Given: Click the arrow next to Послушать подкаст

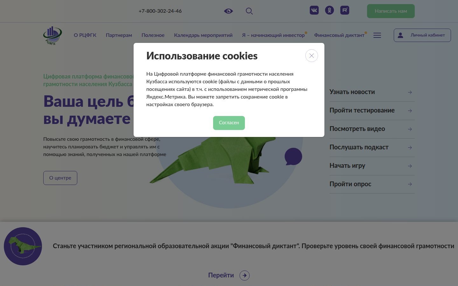Looking at the screenshot, I should pos(410,147).
